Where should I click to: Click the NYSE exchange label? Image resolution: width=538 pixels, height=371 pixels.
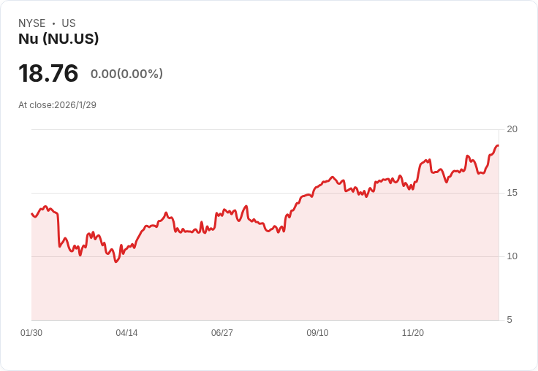click(x=31, y=23)
